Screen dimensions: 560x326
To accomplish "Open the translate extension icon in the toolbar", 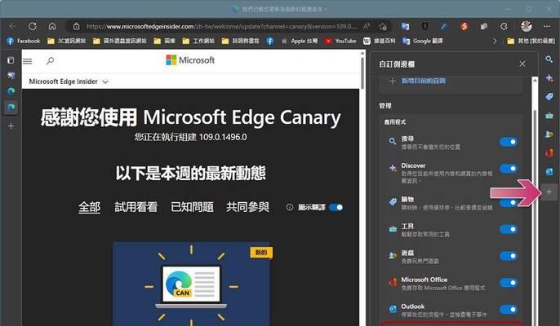I will (406, 26).
